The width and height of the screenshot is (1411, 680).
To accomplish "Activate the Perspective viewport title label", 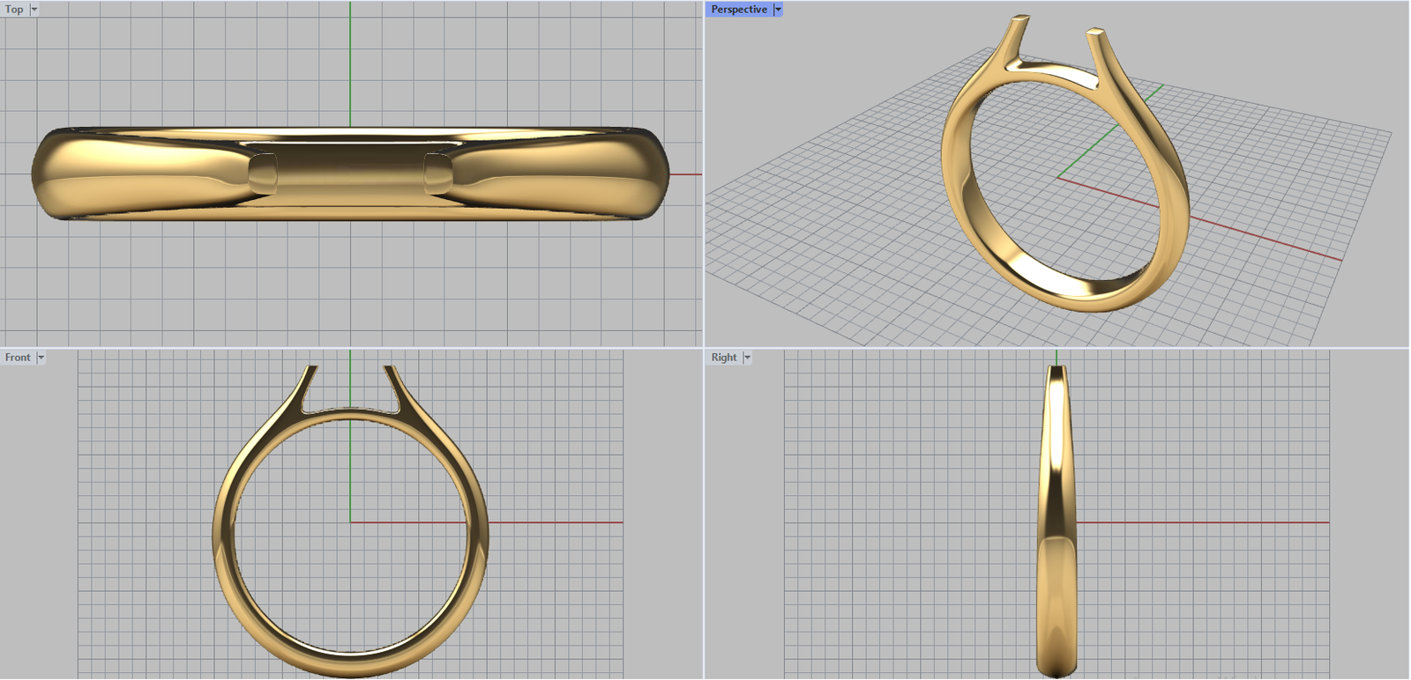I will (x=739, y=10).
